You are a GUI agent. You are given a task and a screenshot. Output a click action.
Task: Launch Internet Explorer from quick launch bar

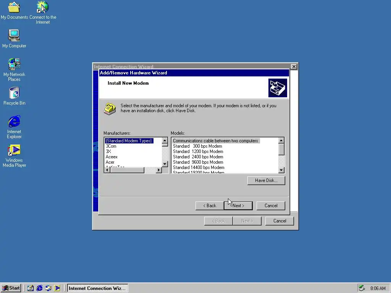pyautogui.click(x=39, y=288)
